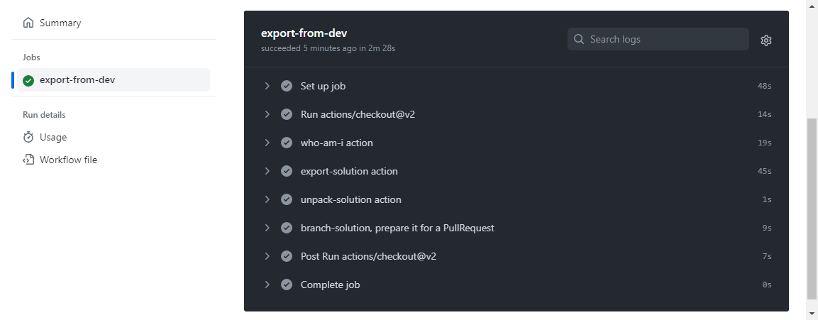Click the check icon for branch-solution step
Viewport: 818px width, 320px height.
click(287, 228)
